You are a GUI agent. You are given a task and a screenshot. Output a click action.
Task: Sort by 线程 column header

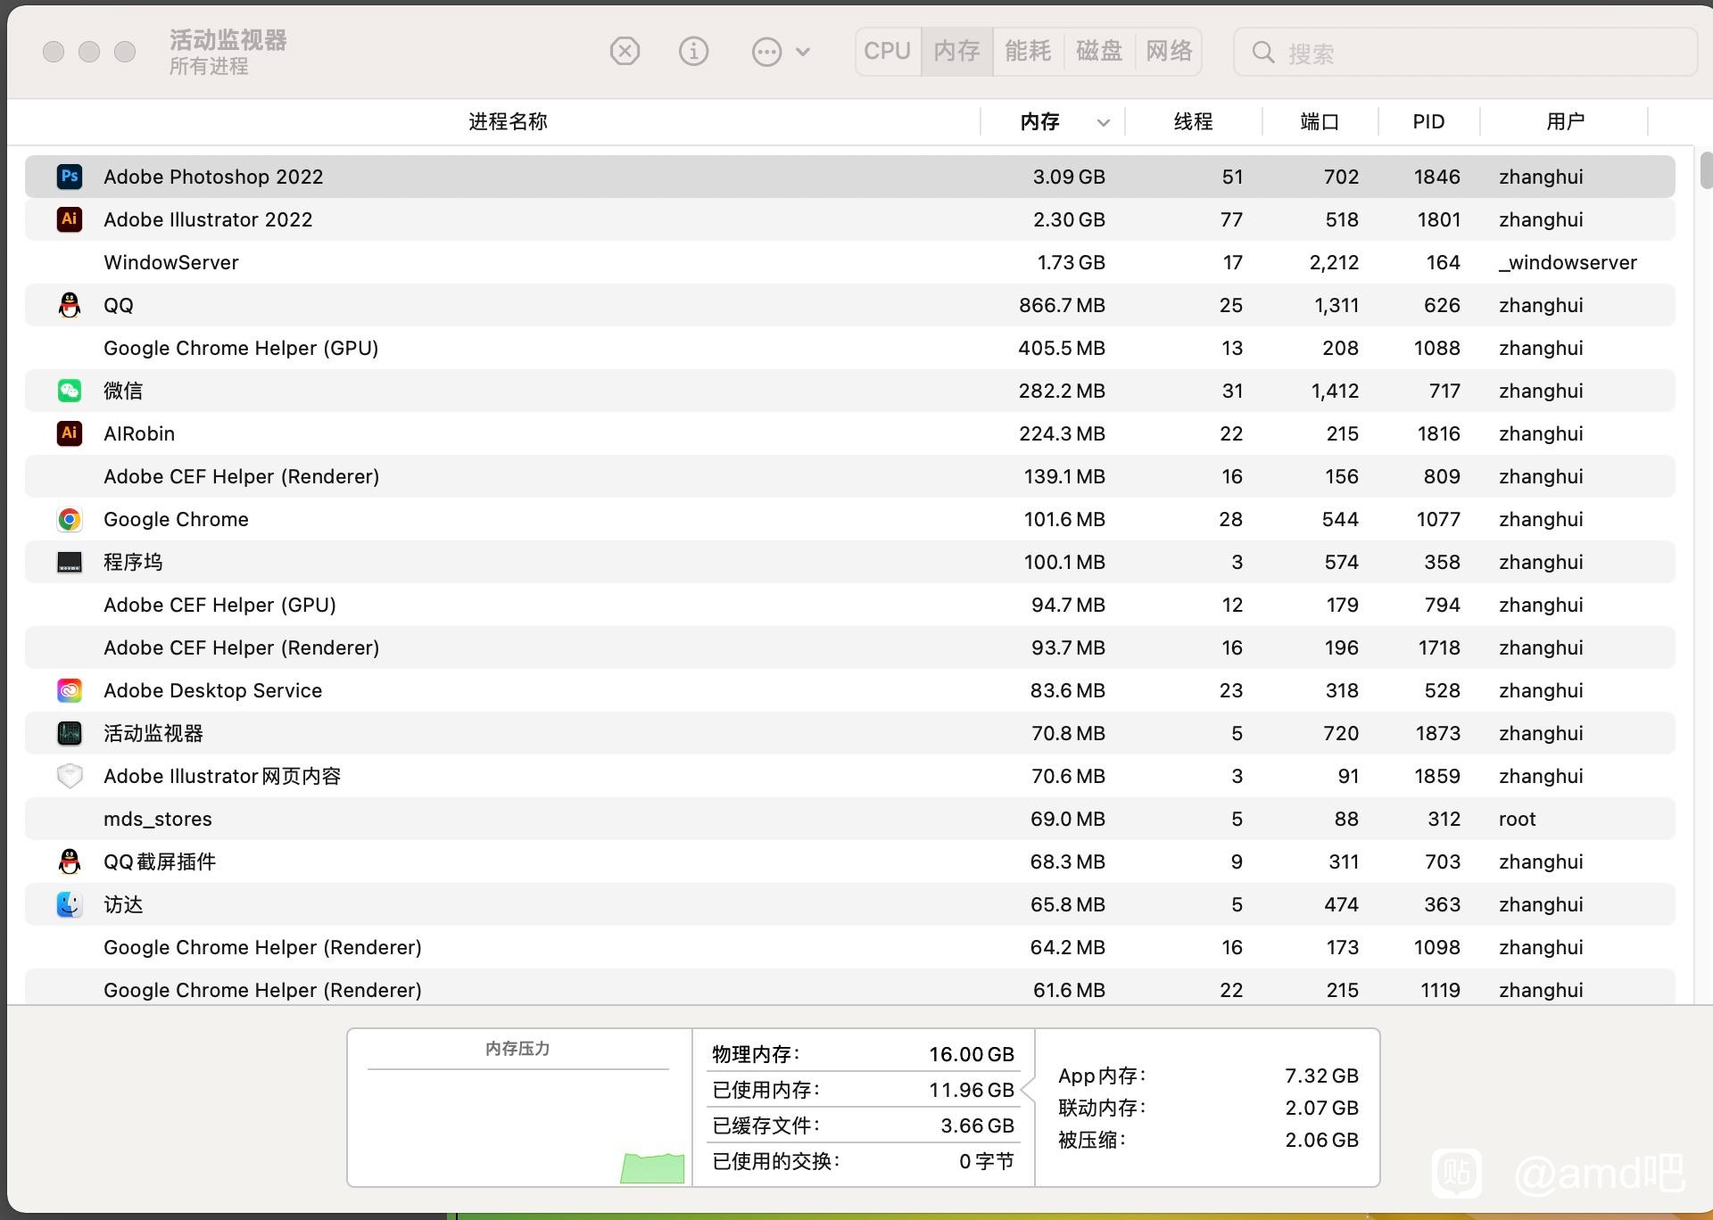point(1193,121)
